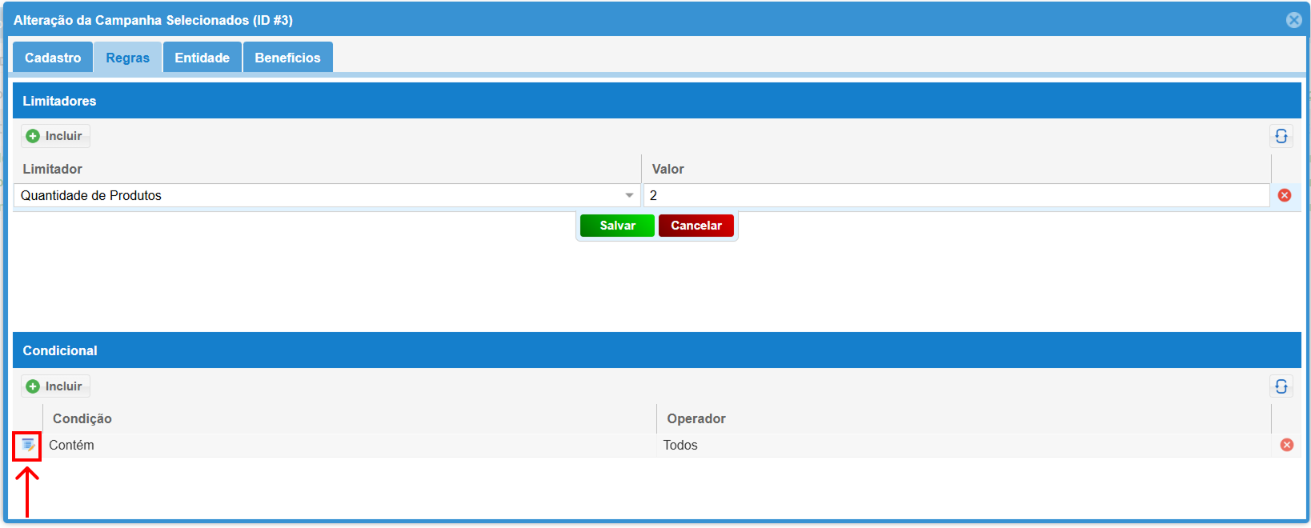Click the Limitador column header
Viewport: 1311px width, 528px height.
[x=53, y=169]
